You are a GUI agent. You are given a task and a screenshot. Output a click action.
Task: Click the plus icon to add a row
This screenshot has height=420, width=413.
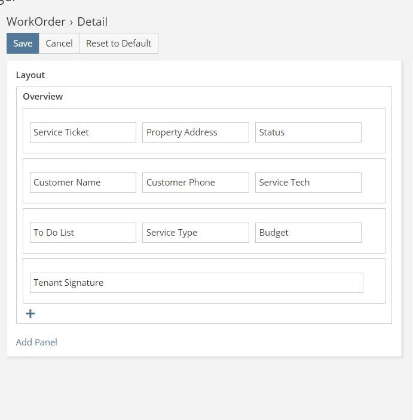[30, 314]
